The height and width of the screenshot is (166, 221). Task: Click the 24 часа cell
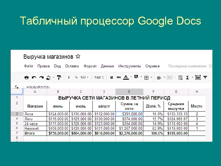[35, 124]
